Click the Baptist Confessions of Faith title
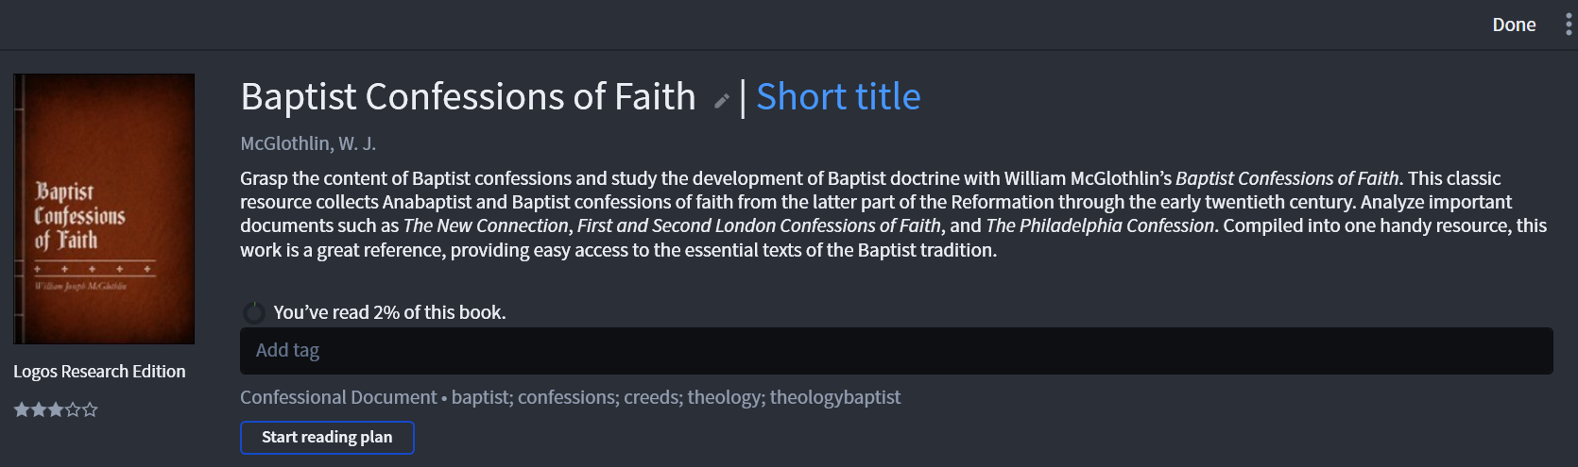This screenshot has width=1578, height=467. pos(468,97)
